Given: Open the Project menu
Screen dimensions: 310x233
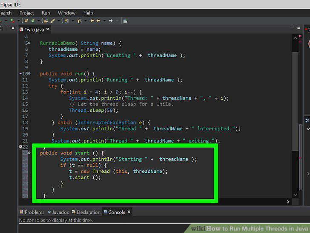Looking at the screenshot, I should pos(27,13).
